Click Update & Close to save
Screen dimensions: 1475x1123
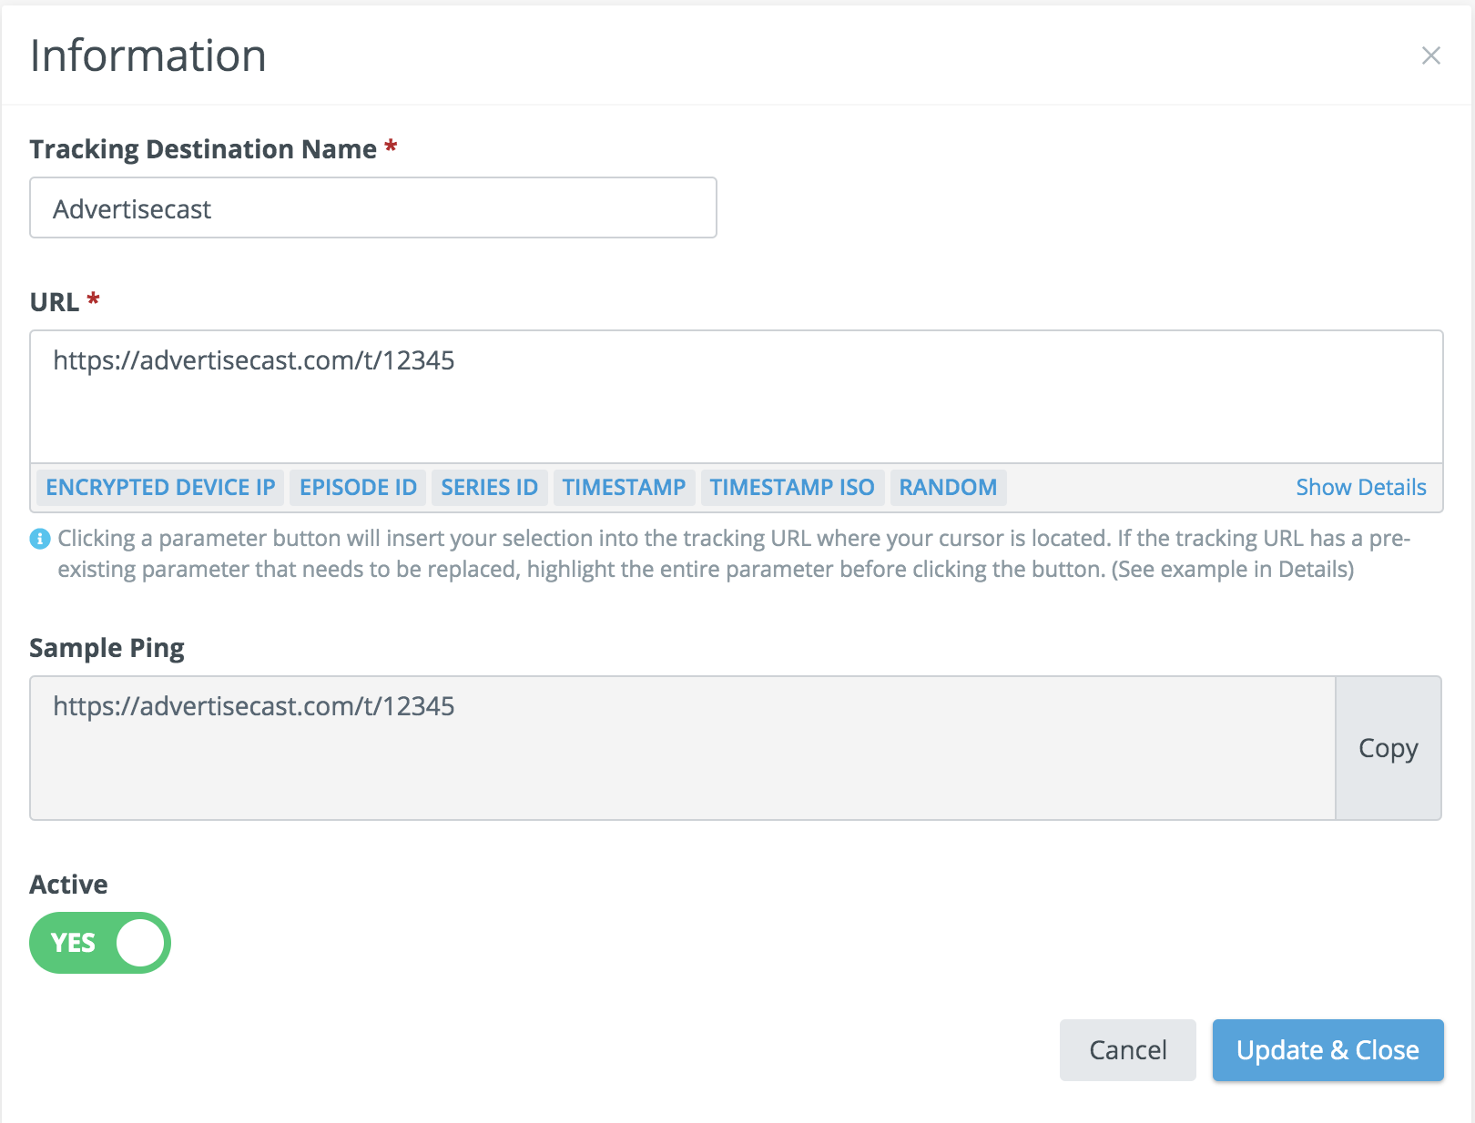(1327, 1050)
